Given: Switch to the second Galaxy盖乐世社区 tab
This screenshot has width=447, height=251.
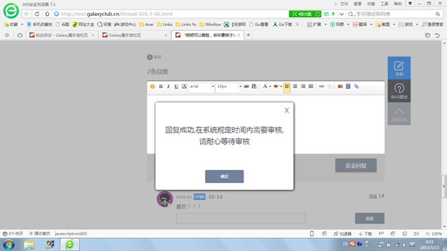Looking at the screenshot, I should pyautogui.click(x=134, y=35).
